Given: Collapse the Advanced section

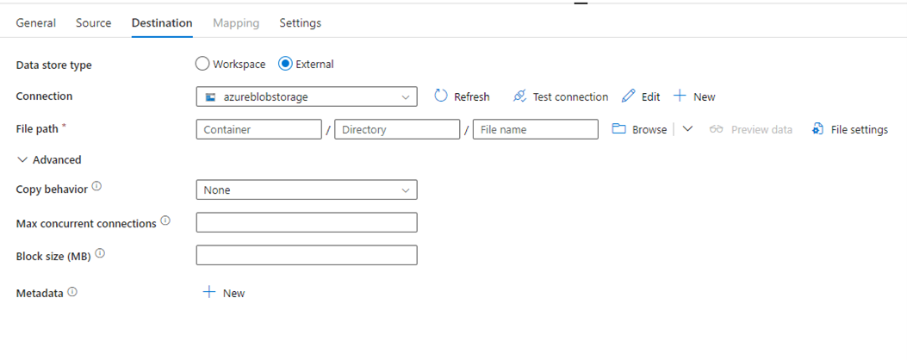Looking at the screenshot, I should pyautogui.click(x=49, y=159).
